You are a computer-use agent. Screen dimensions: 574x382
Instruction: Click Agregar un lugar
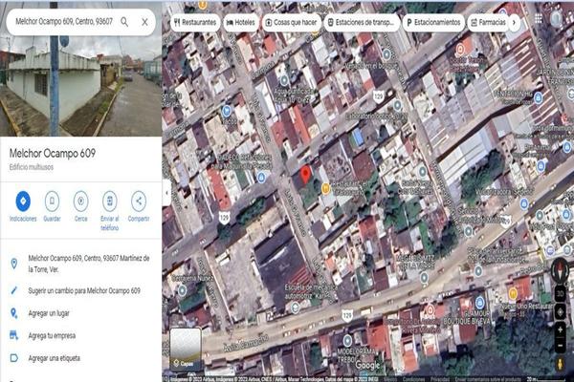click(49, 313)
